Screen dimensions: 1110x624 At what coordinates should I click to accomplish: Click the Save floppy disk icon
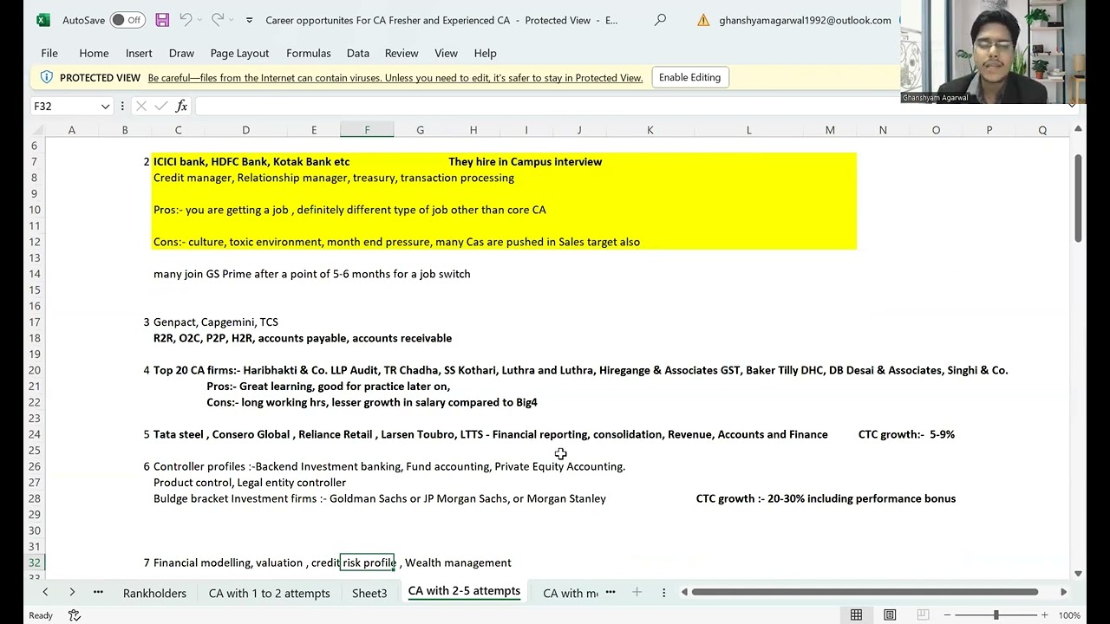click(162, 20)
